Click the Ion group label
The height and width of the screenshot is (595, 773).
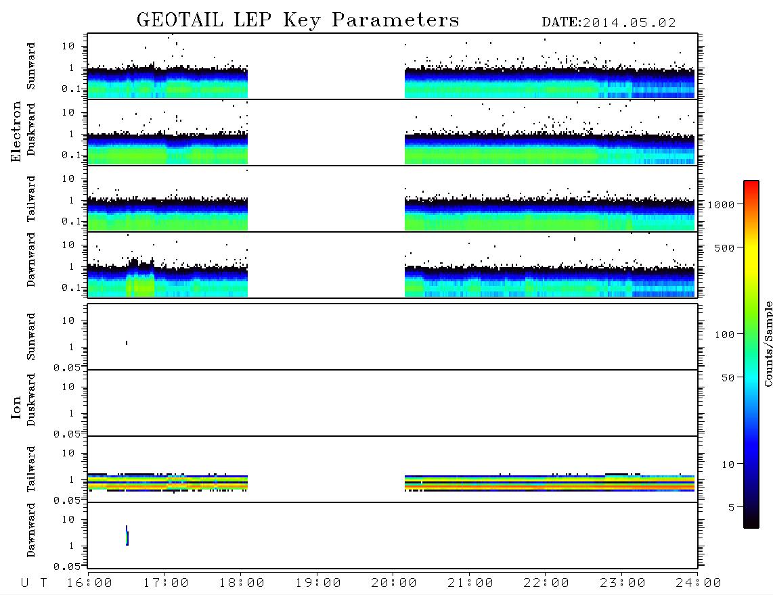click(x=16, y=407)
